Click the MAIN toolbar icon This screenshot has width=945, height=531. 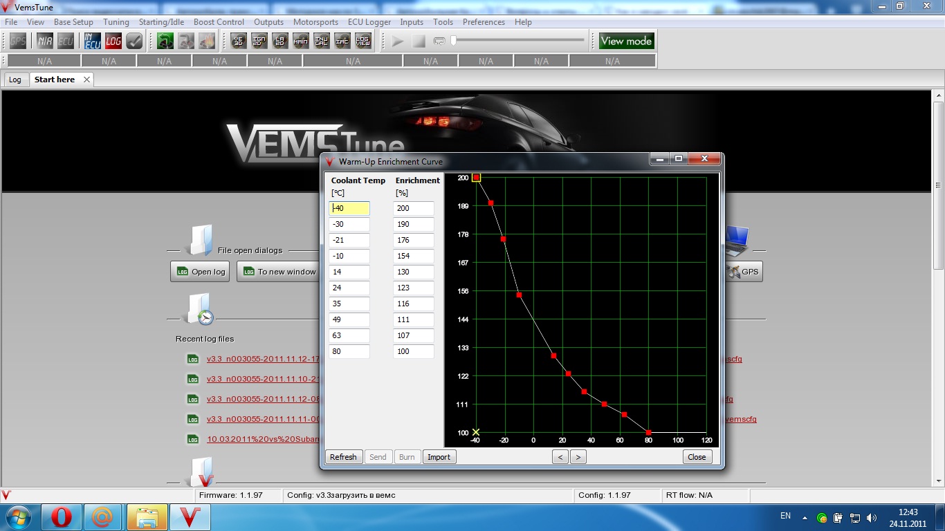[301, 41]
